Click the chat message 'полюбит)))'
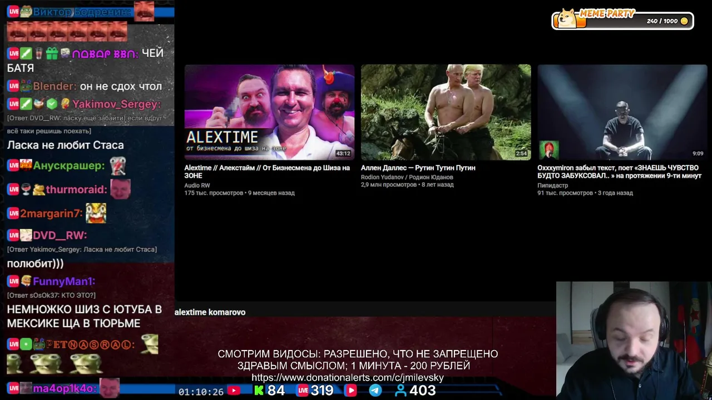Viewport: 712px width, 400px height. 36,264
